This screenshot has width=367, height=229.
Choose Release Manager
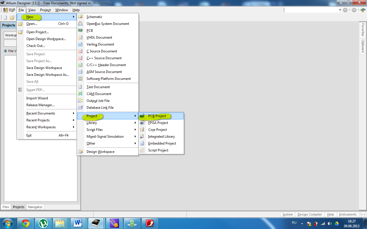pos(46,105)
